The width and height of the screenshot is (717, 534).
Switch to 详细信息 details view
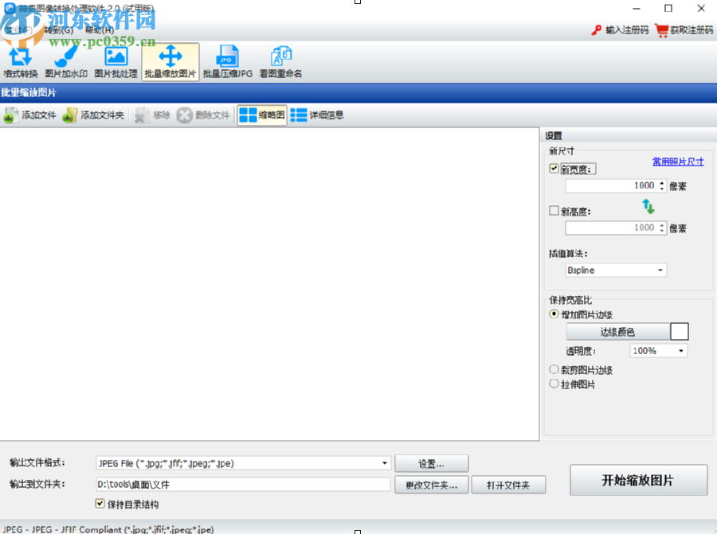coord(317,115)
